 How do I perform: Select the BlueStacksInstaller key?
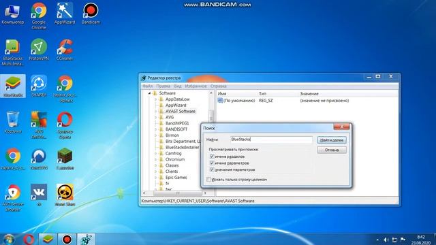click(182, 147)
